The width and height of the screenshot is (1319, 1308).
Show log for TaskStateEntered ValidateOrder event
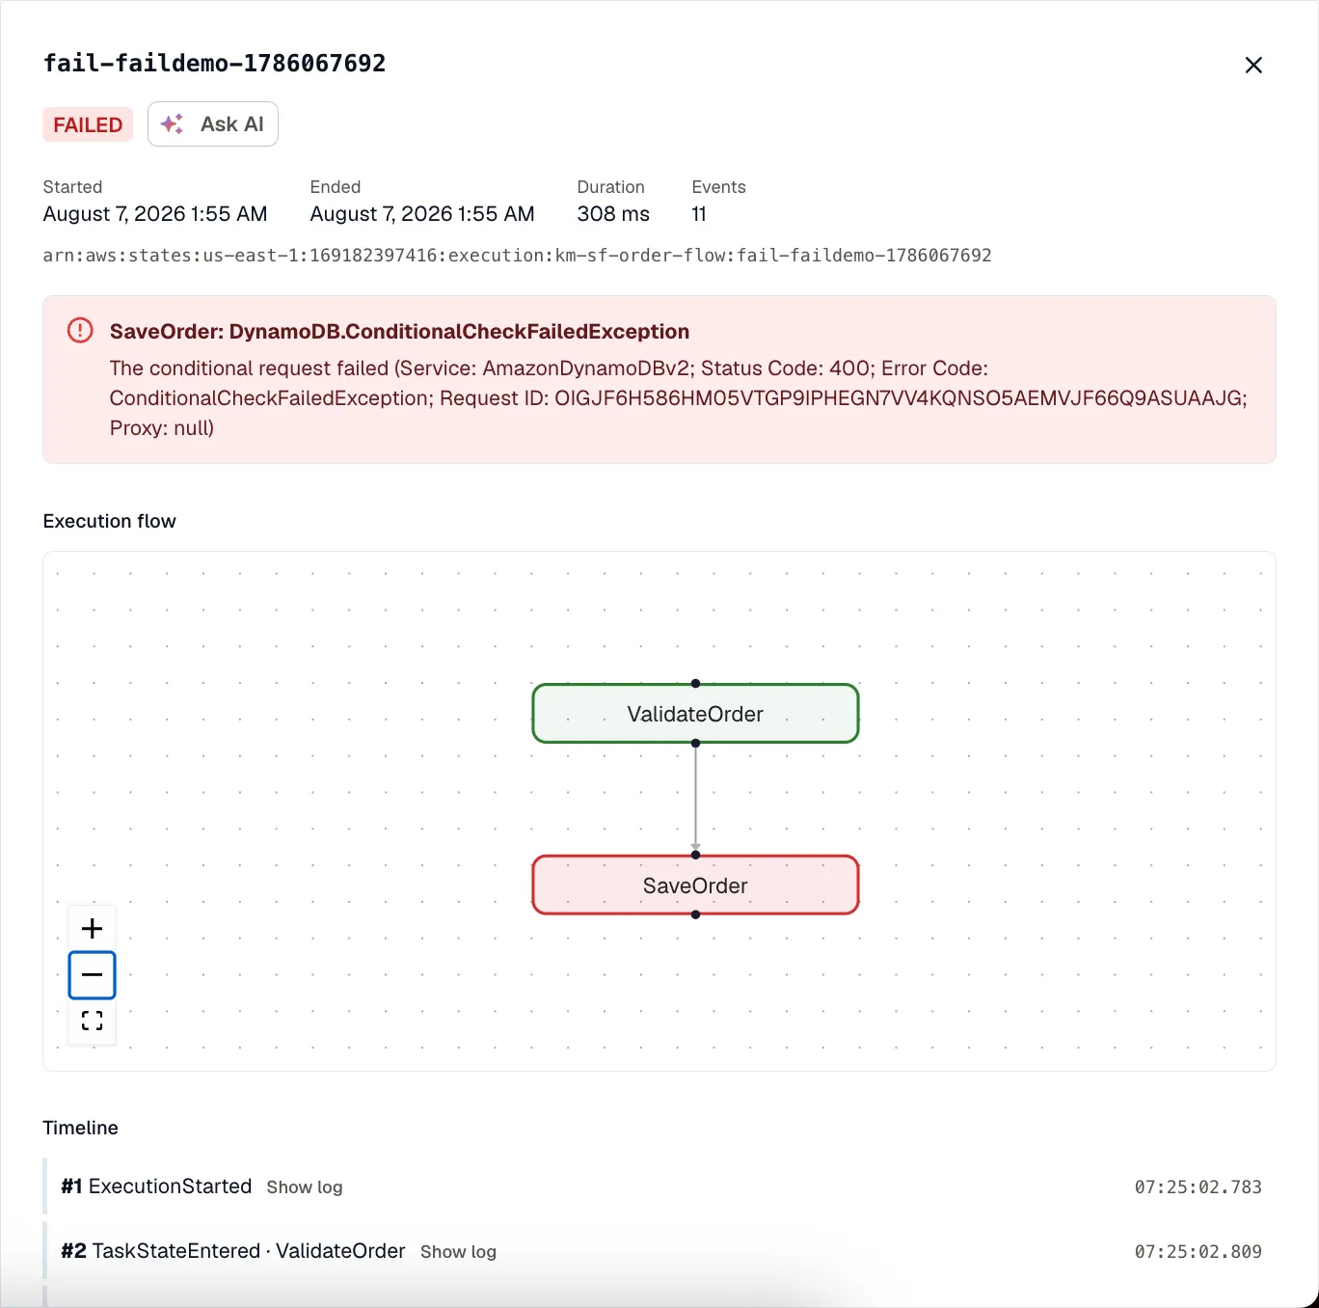[458, 1252]
